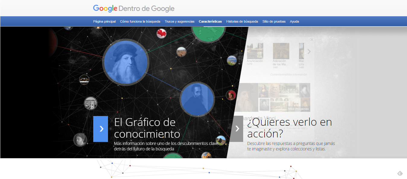
Task: Open the Ayuda menu item
Action: [294, 21]
